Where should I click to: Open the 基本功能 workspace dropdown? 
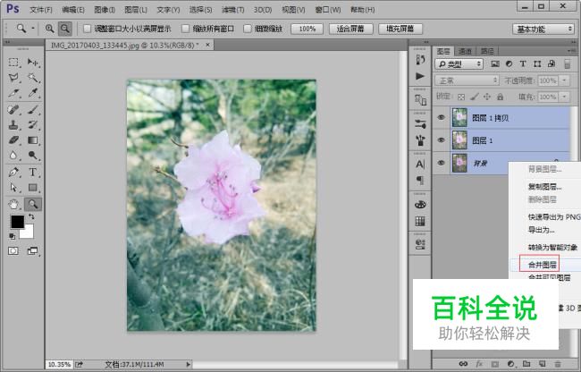click(543, 29)
